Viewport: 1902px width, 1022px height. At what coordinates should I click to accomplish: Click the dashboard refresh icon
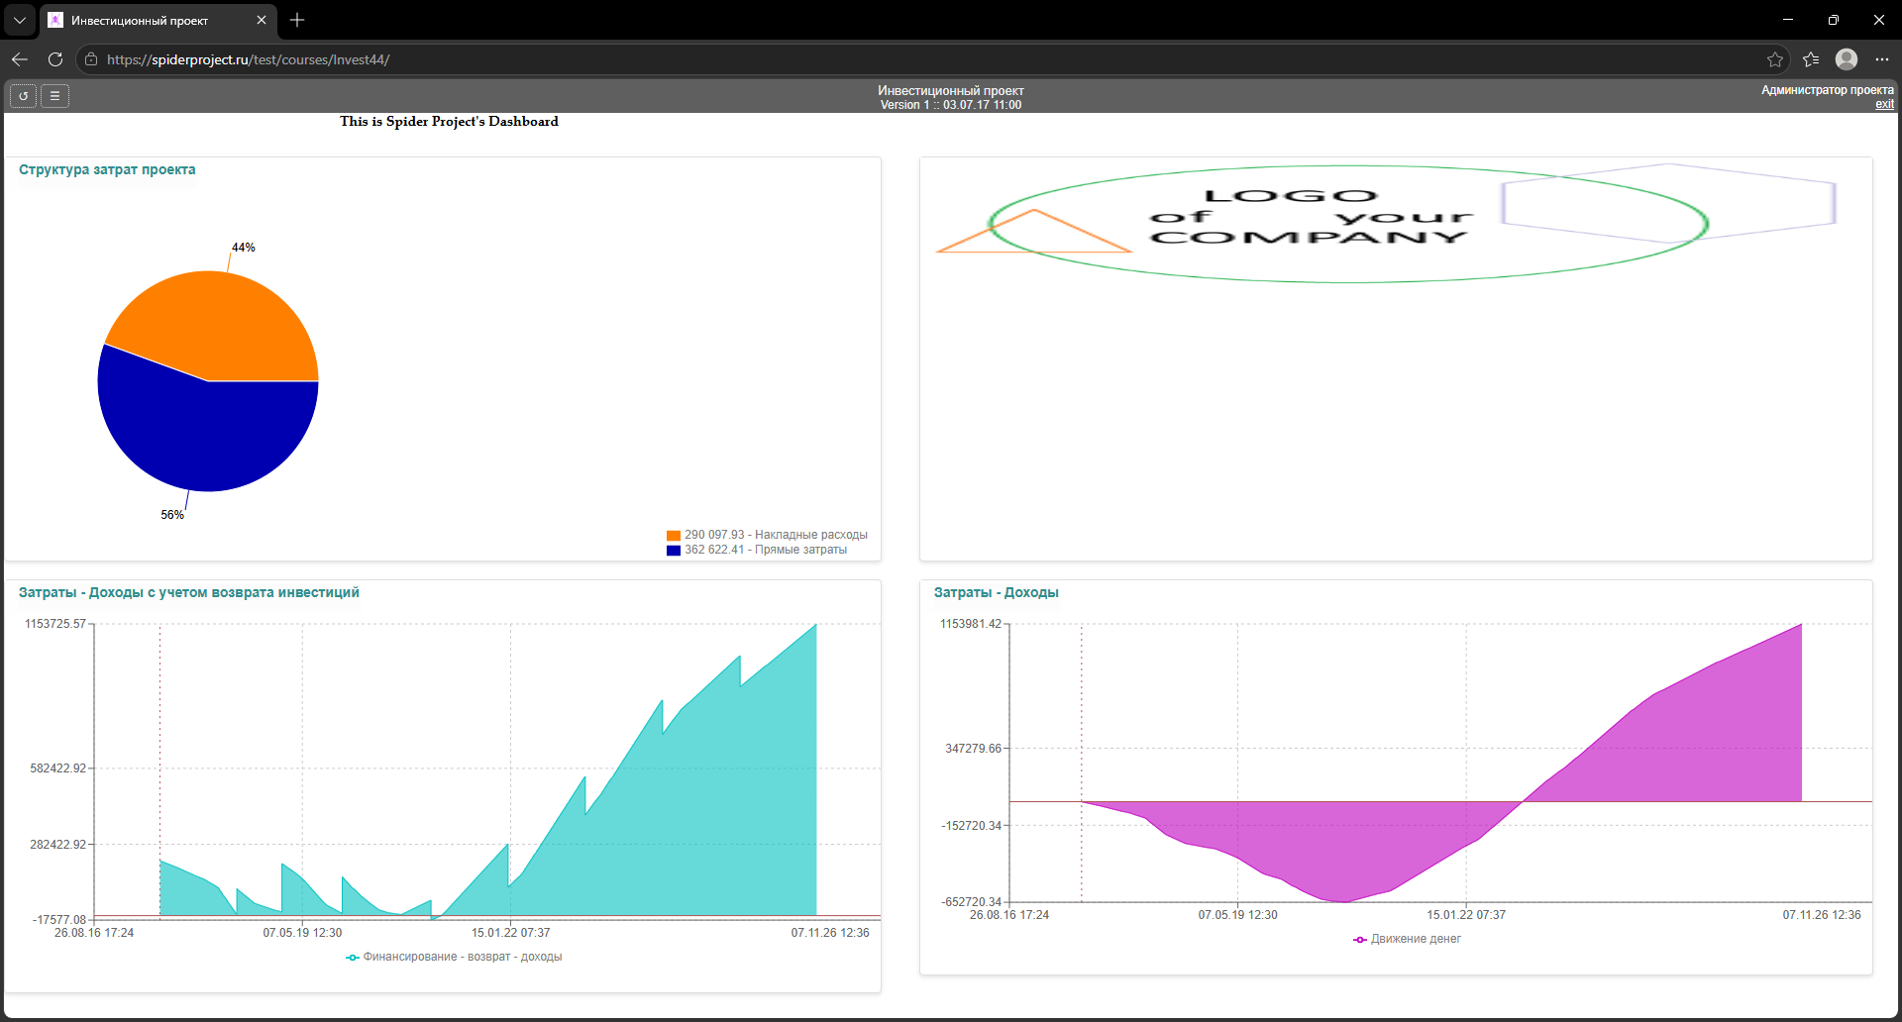click(x=24, y=96)
